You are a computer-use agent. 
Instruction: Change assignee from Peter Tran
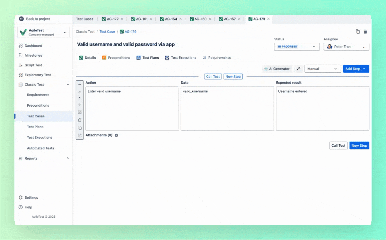(x=346, y=46)
